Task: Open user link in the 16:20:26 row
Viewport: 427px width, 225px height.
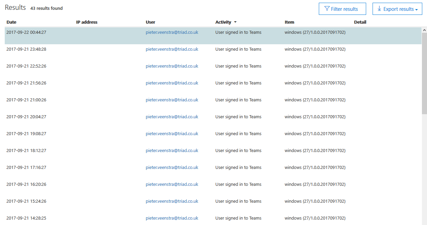Action: point(172,184)
